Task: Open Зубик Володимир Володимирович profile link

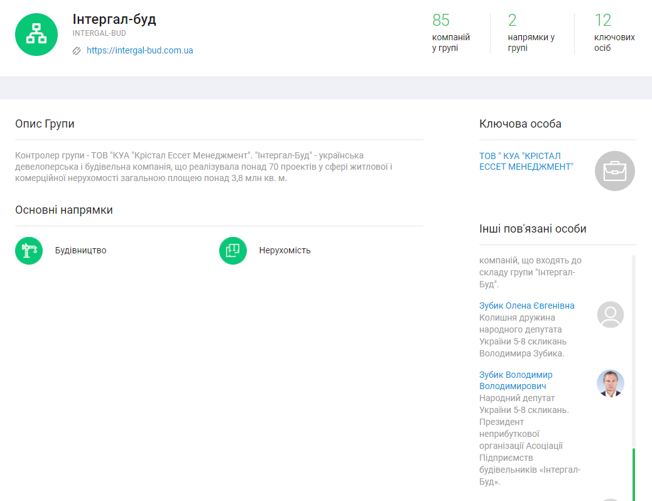Action: point(515,380)
